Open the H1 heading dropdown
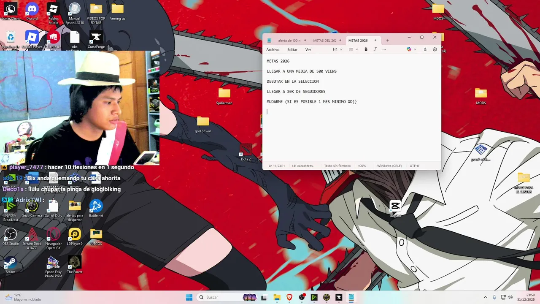The width and height of the screenshot is (540, 304). click(x=337, y=49)
